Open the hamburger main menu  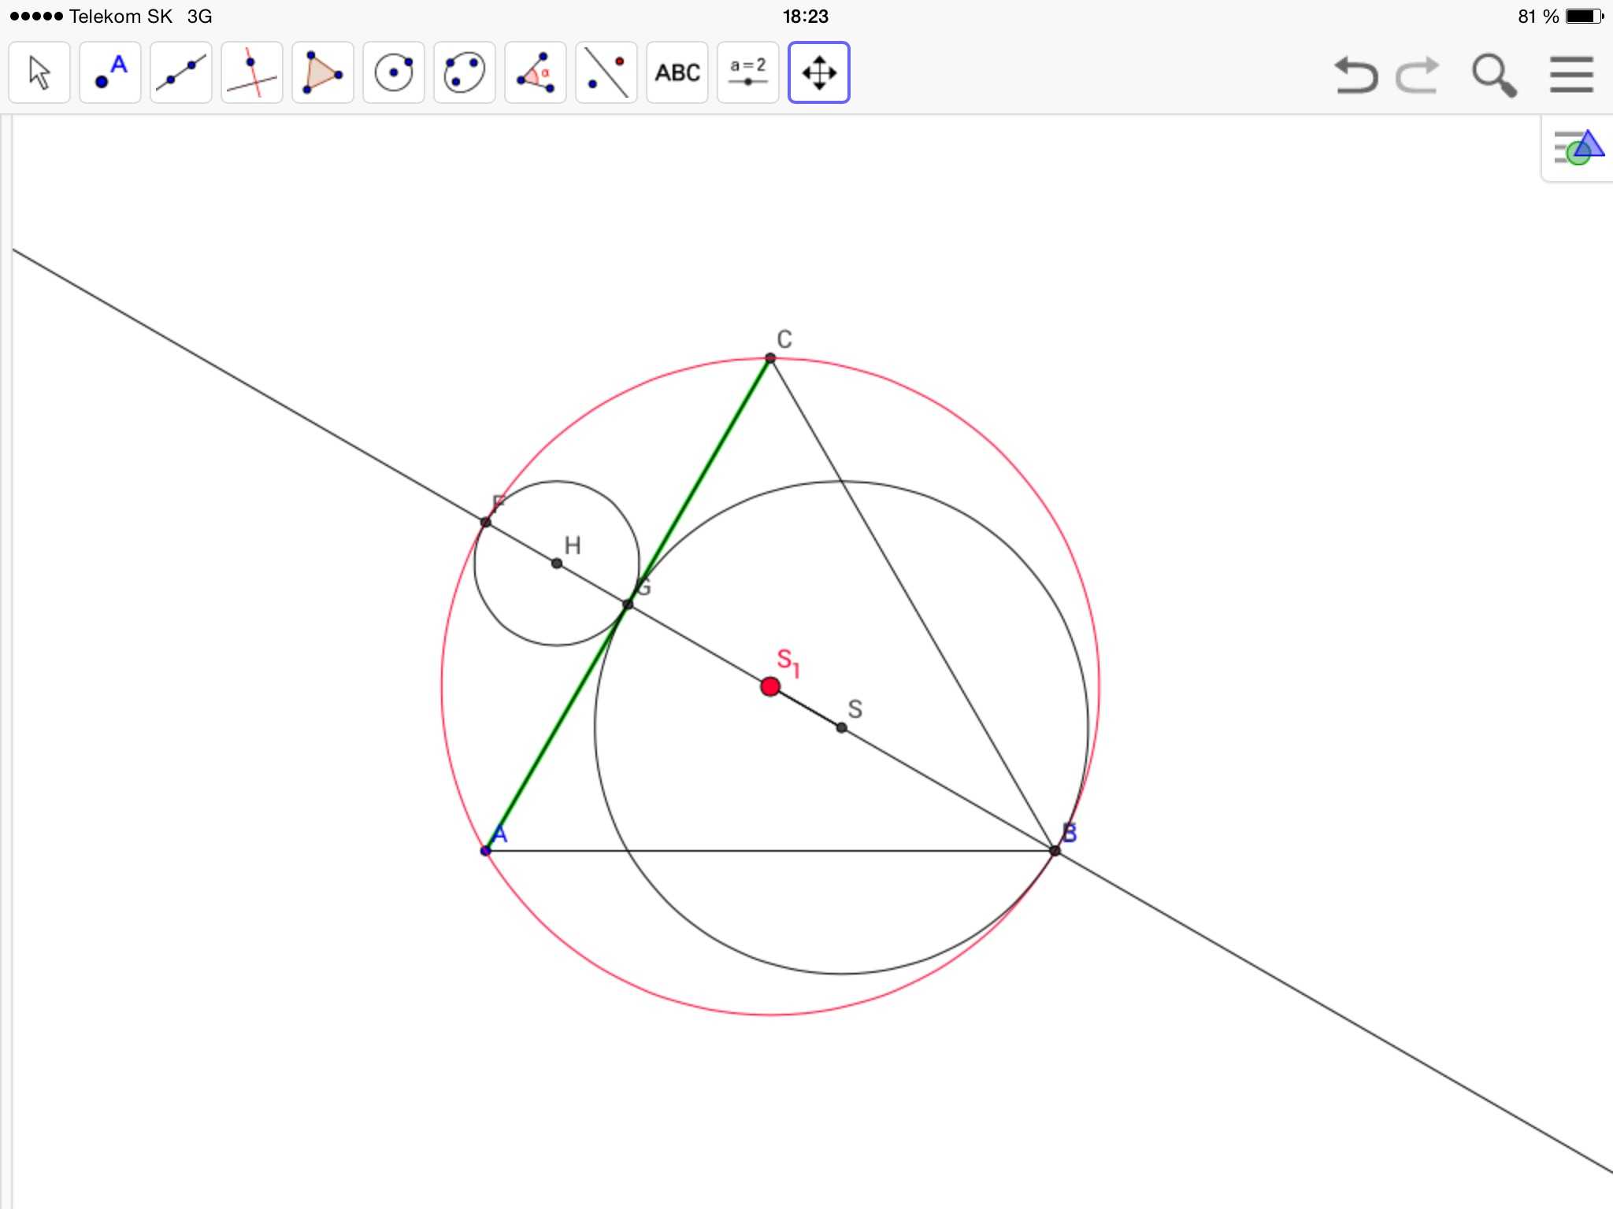tap(1571, 75)
